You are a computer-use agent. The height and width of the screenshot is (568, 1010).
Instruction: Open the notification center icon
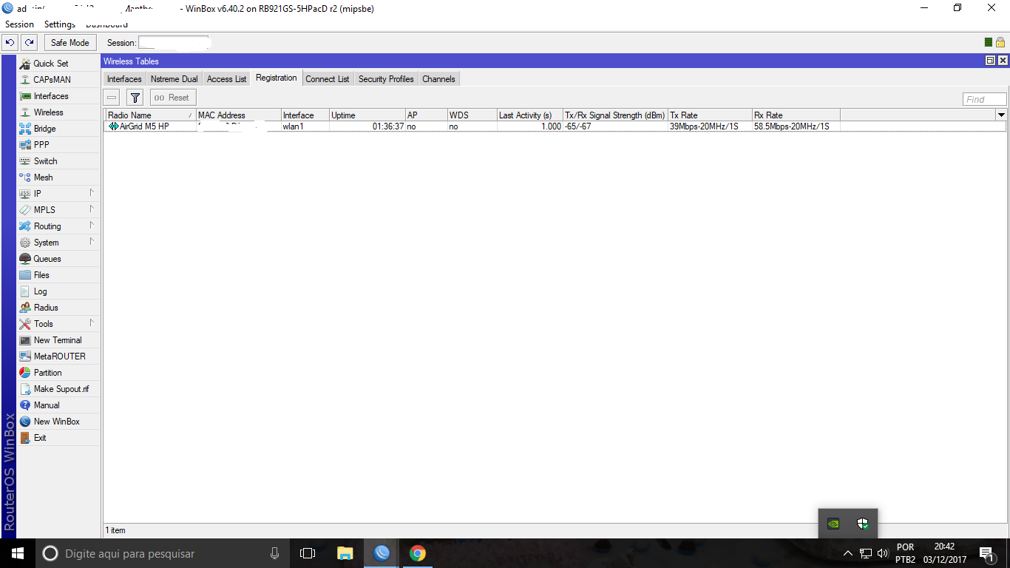pos(986,553)
